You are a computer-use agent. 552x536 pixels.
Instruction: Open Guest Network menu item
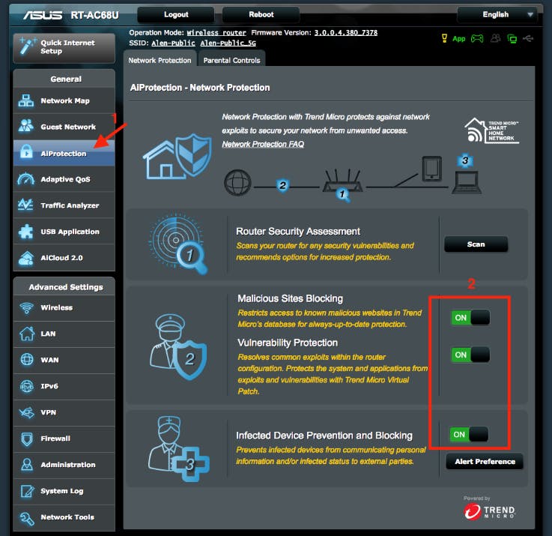[64, 127]
